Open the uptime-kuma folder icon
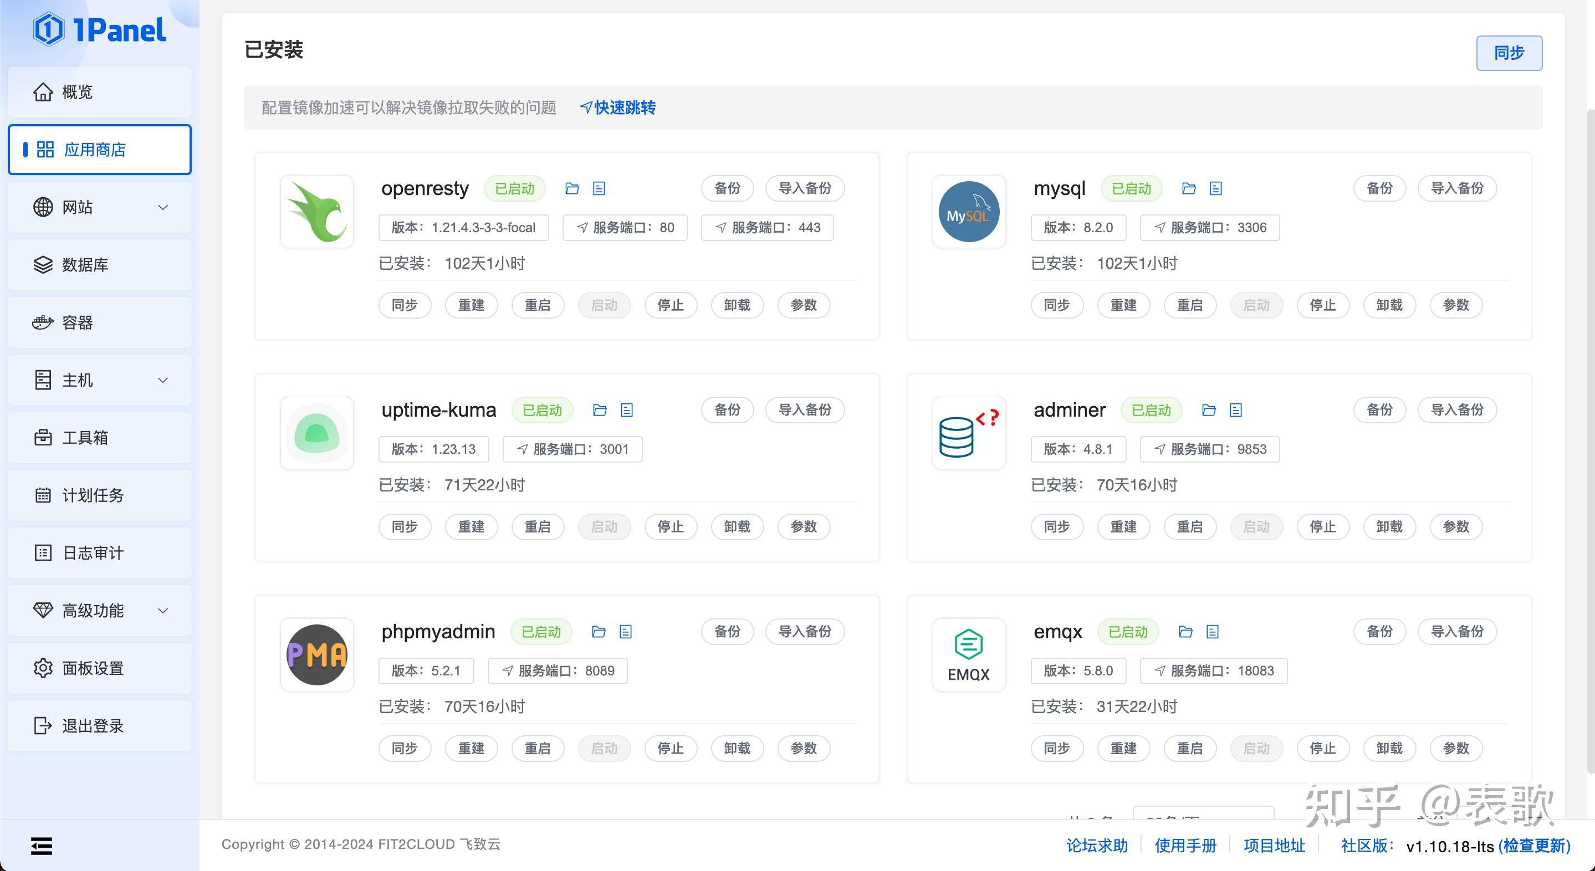 [x=599, y=410]
